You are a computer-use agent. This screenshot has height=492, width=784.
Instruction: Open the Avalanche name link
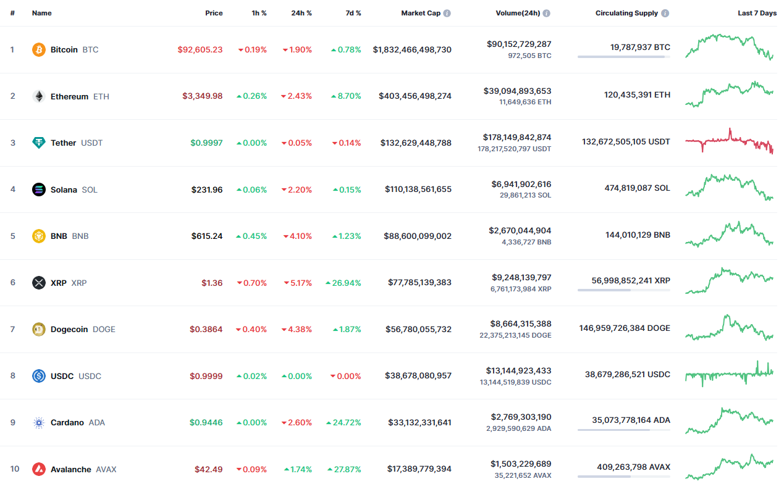tap(71, 469)
